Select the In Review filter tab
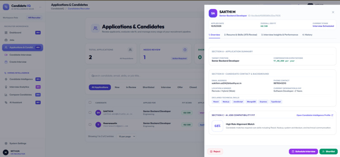The width and height of the screenshot is (340, 157). (x=131, y=87)
